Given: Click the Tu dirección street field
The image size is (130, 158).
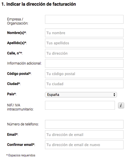Looking at the screenshot, I should click(x=84, y=53).
